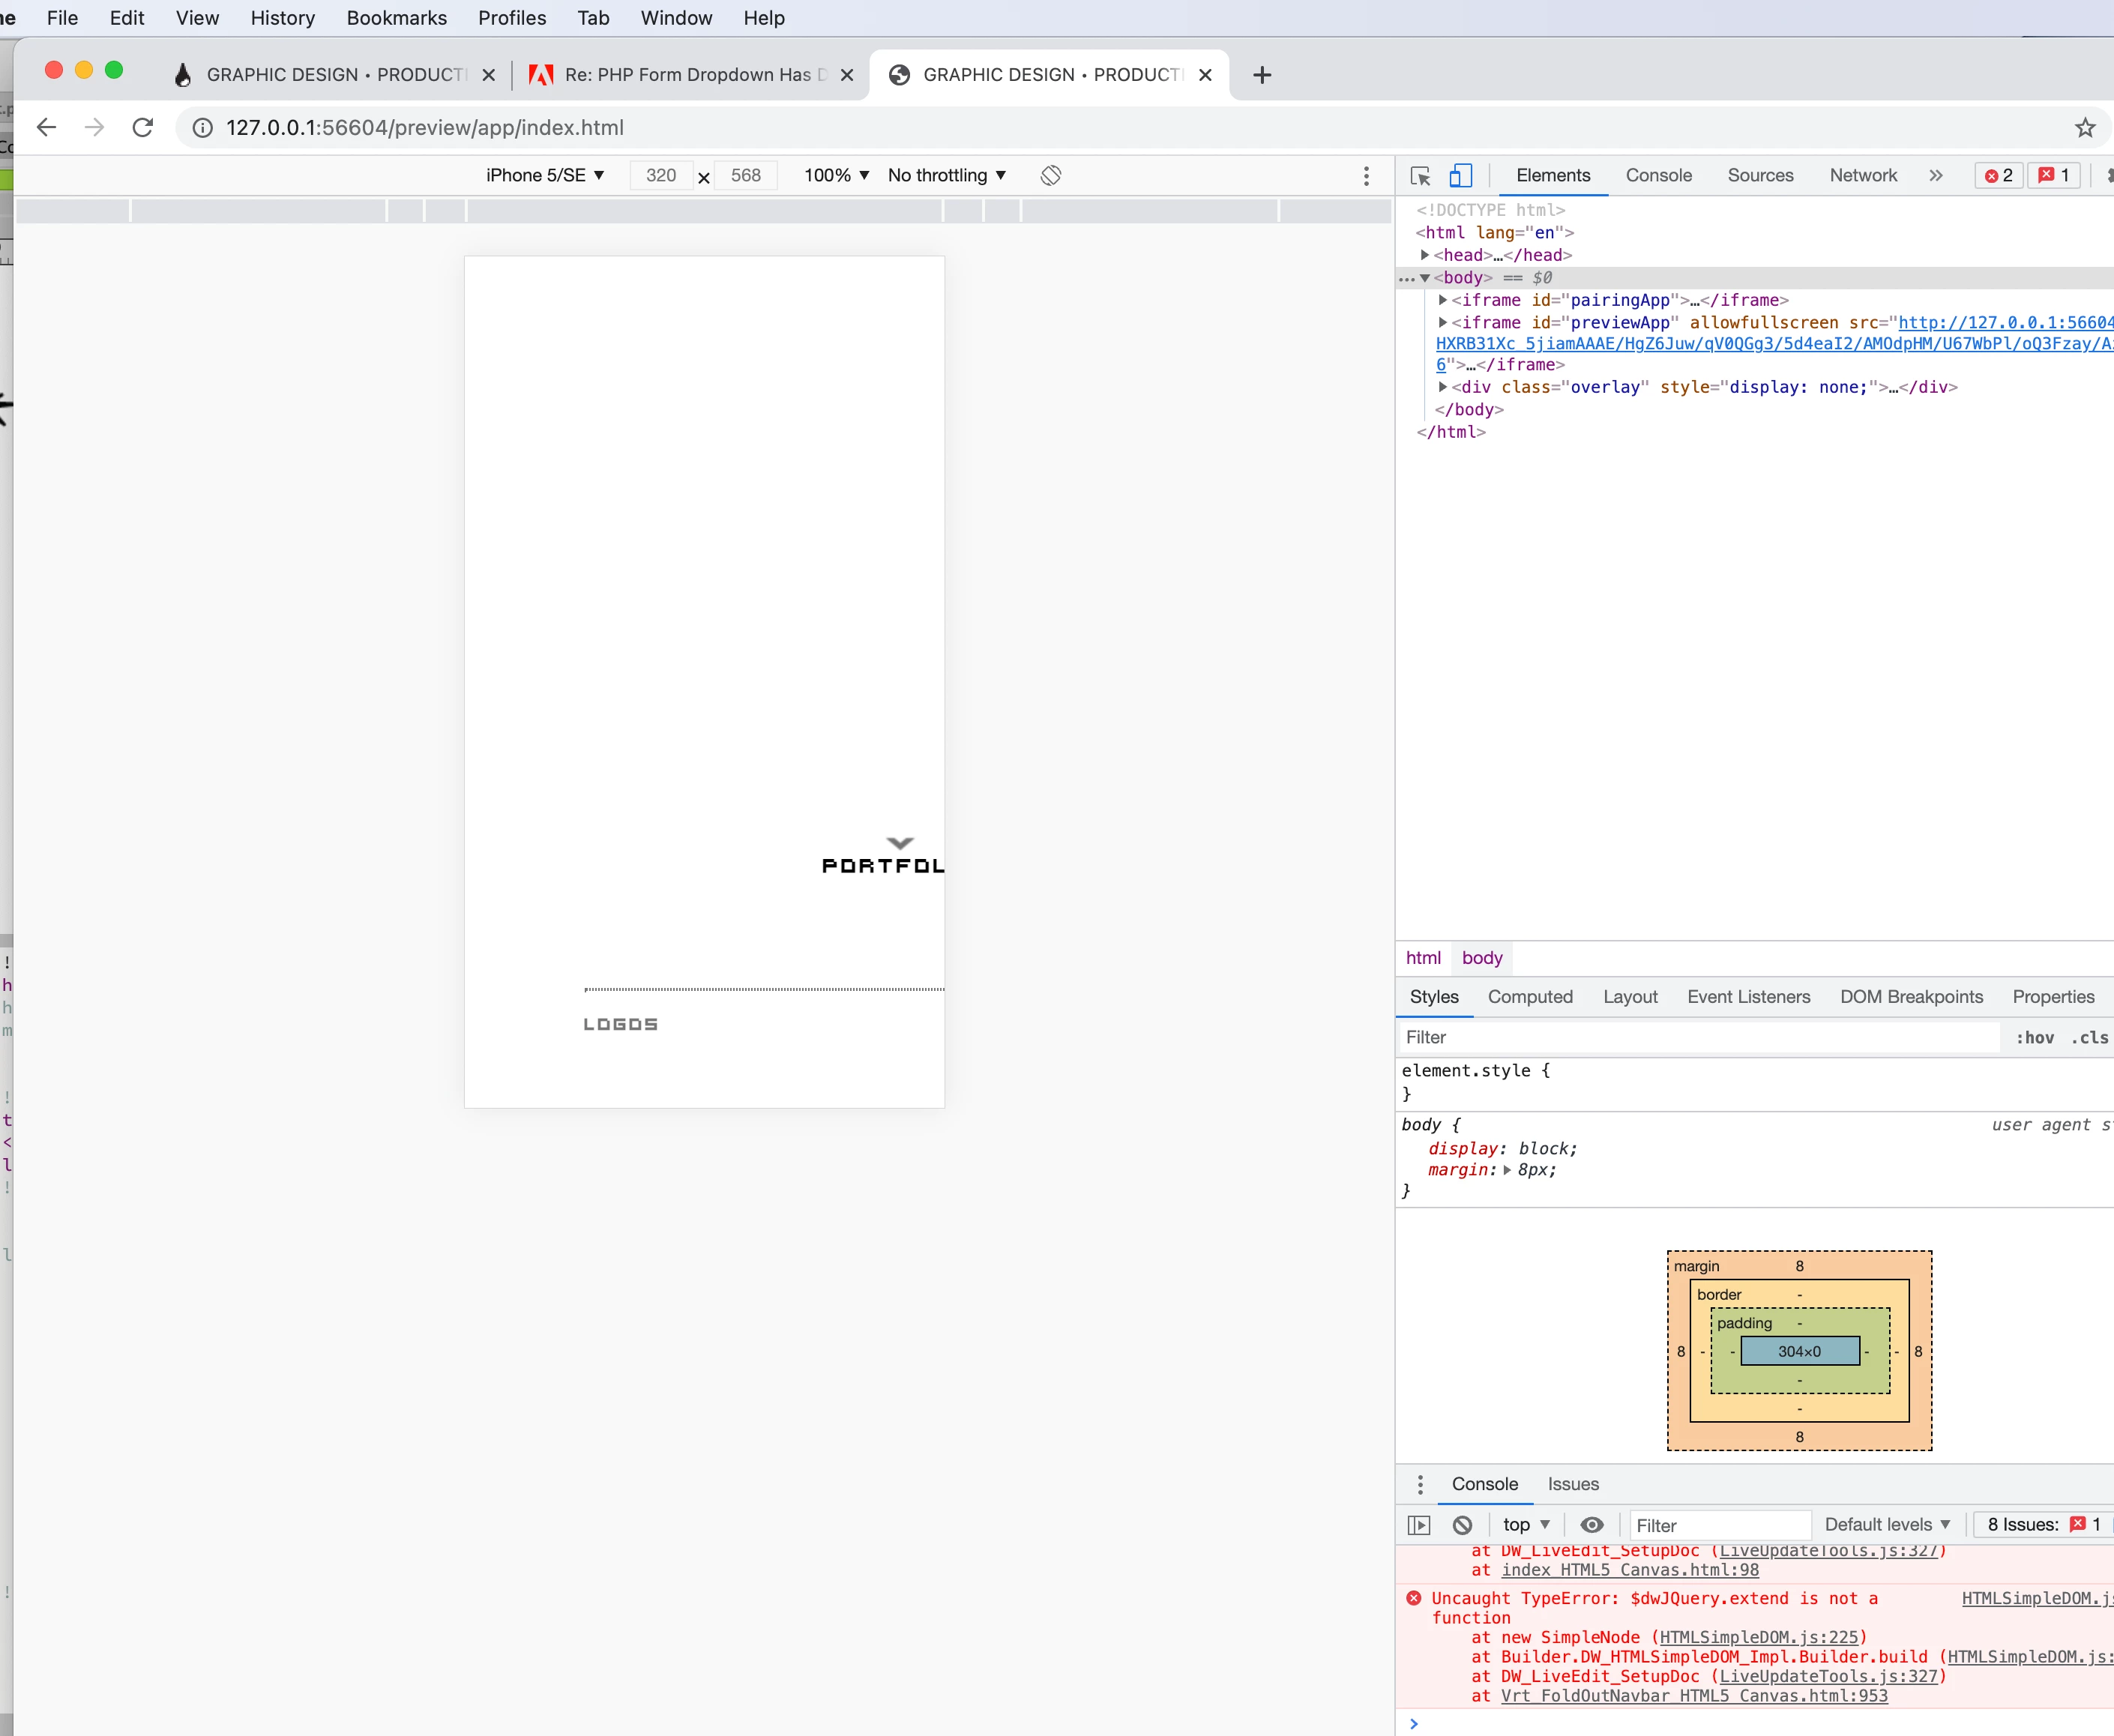Screen dimensions: 2114x1736
Task: Show the console sidebar icon
Action: [x=1419, y=1525]
